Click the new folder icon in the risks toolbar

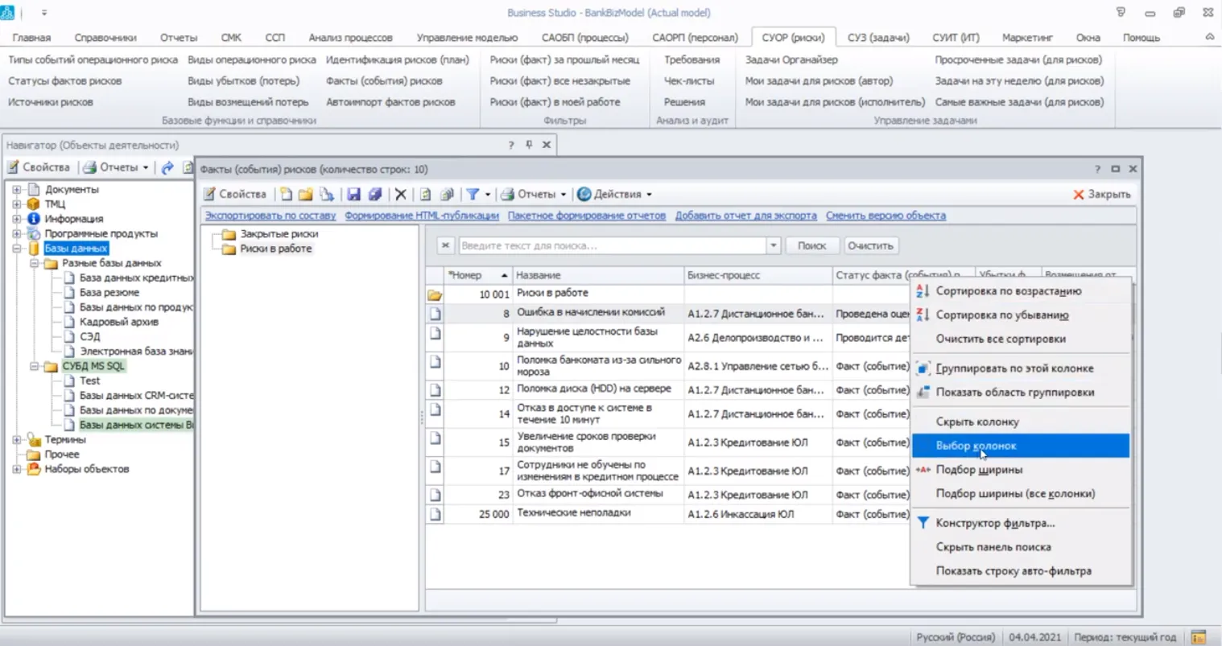click(x=305, y=194)
